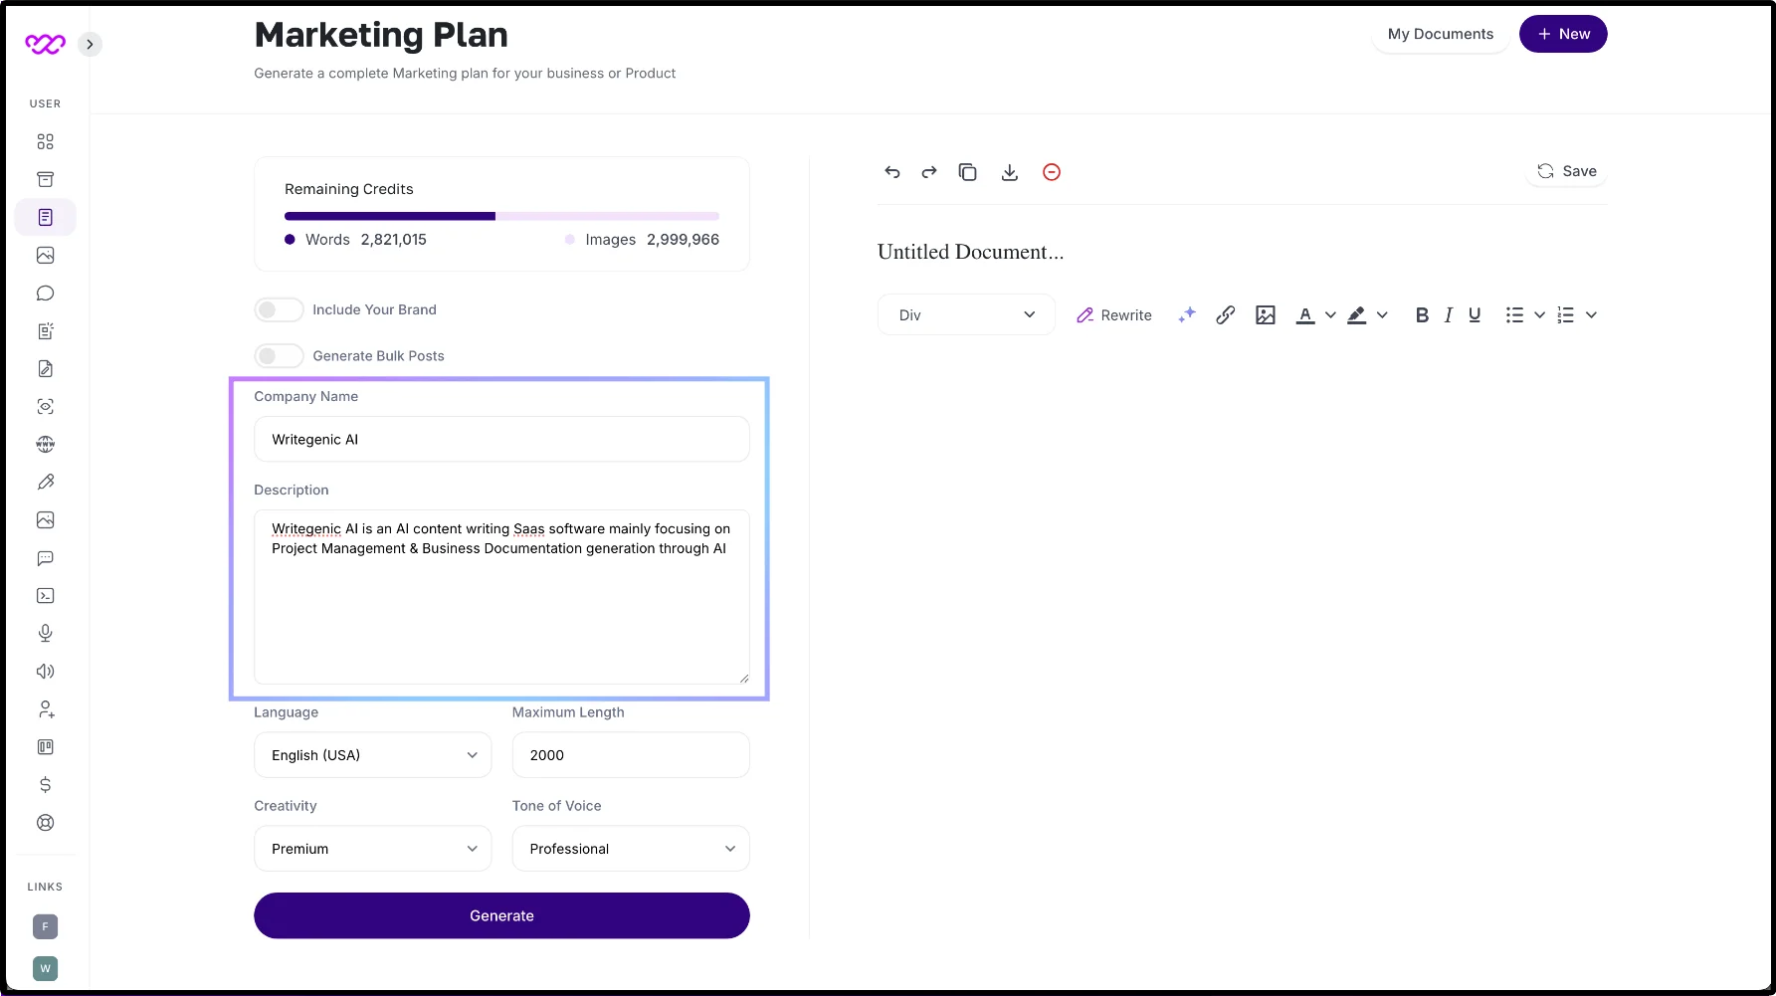Open the dashboard grid icon in sidebar
This screenshot has width=1776, height=996.
[45, 141]
